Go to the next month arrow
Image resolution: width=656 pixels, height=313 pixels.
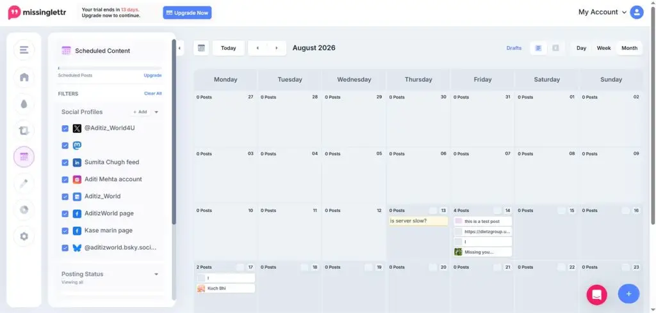(277, 48)
